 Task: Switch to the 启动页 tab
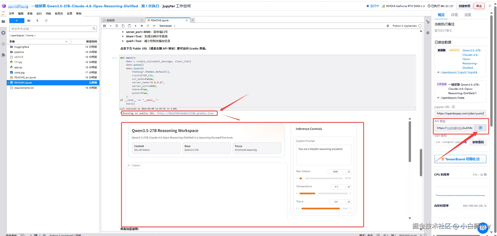pos(123,20)
